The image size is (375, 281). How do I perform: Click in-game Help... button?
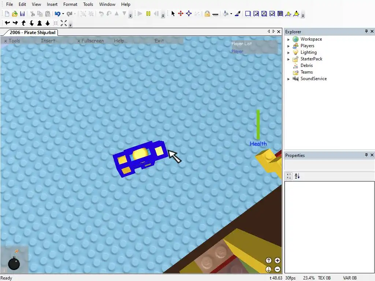pyautogui.click(x=120, y=41)
